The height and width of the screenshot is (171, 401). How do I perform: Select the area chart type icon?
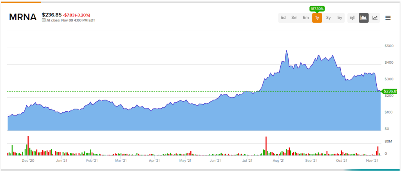(x=364, y=18)
